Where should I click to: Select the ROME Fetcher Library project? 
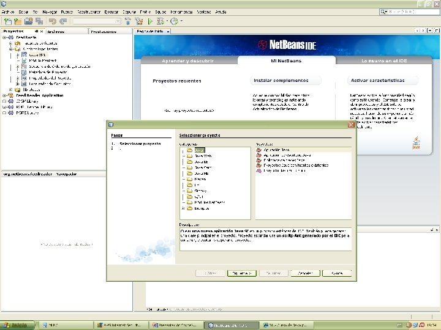pos(34,107)
